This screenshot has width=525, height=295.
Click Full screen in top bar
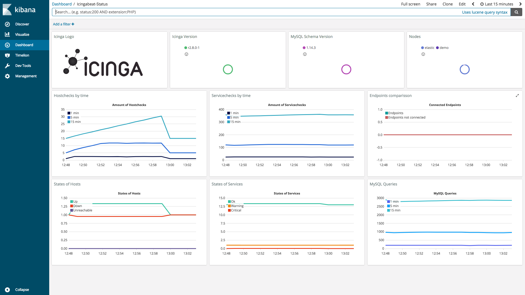411,4
